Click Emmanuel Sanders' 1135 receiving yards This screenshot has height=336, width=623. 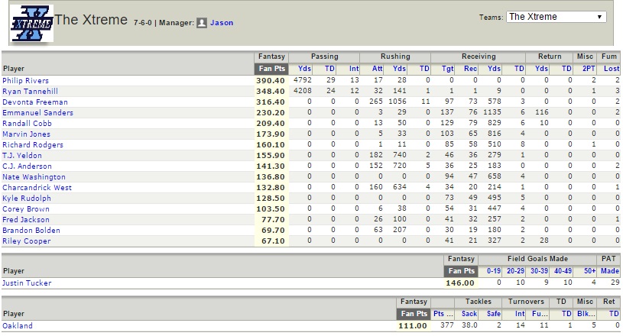(x=492, y=112)
